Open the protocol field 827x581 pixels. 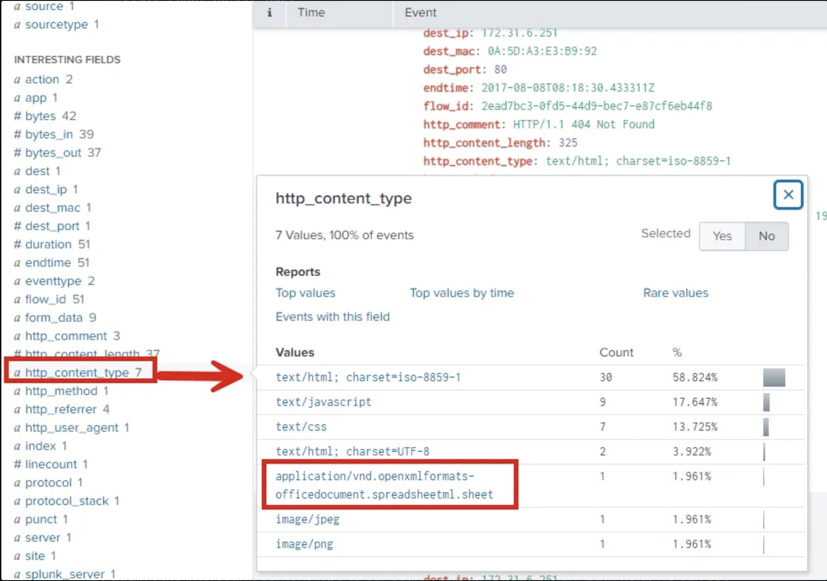click(48, 482)
